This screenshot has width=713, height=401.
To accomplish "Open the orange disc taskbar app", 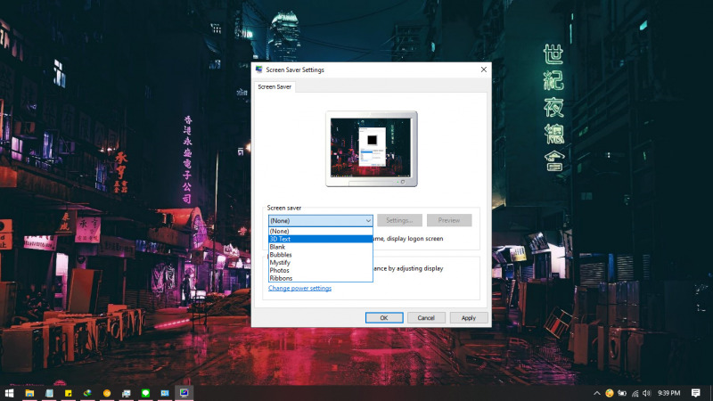I will click(x=107, y=393).
